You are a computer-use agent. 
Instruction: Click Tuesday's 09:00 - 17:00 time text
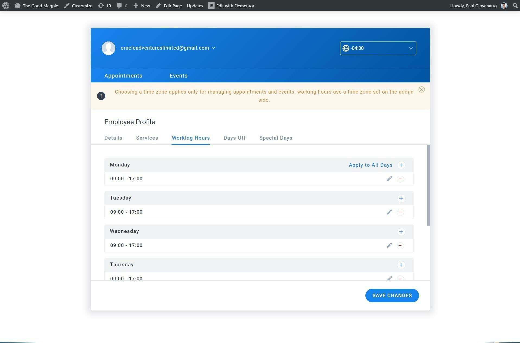[126, 212]
